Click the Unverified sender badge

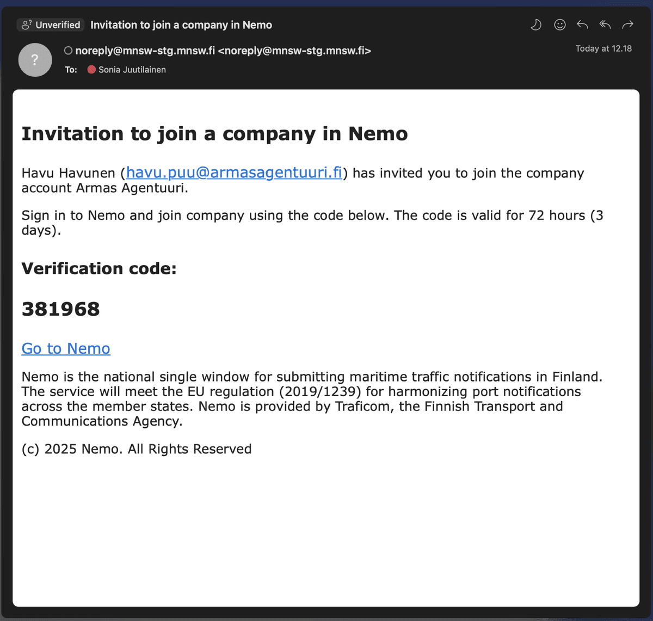click(51, 25)
